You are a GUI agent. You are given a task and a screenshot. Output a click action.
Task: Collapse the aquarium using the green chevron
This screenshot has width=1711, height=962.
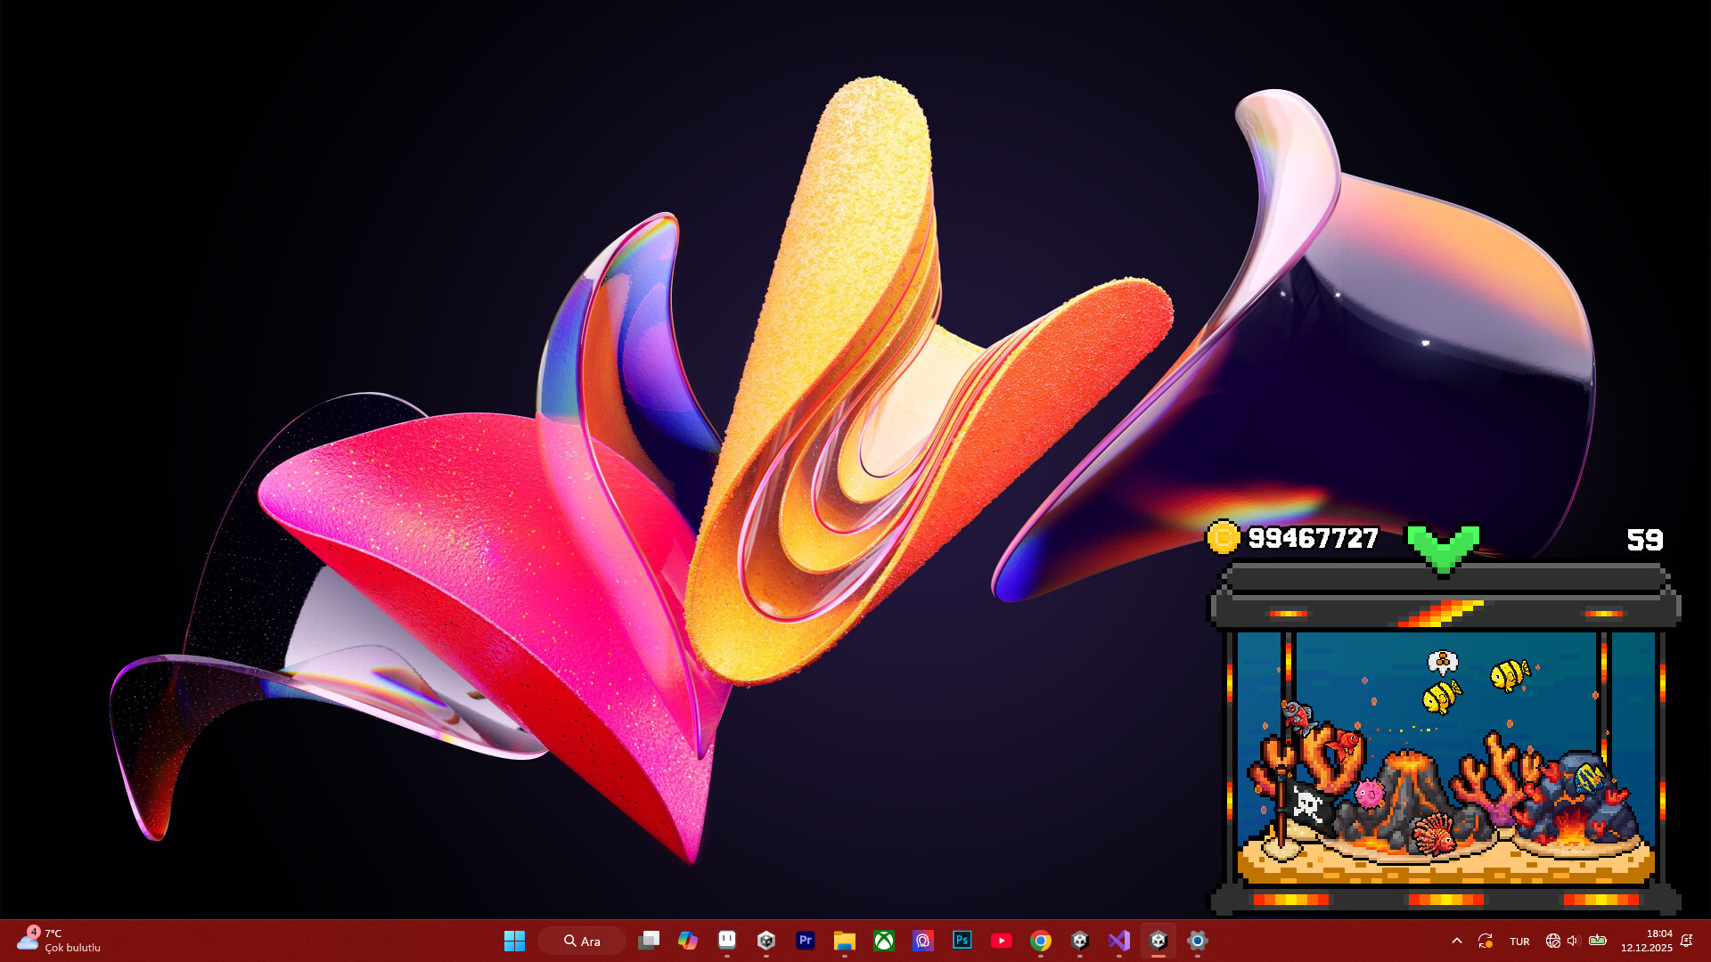pyautogui.click(x=1444, y=541)
